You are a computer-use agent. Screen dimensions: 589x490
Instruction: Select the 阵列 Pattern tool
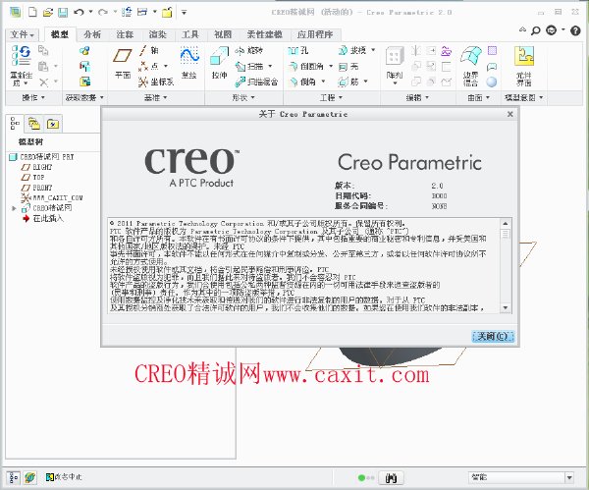(x=395, y=64)
